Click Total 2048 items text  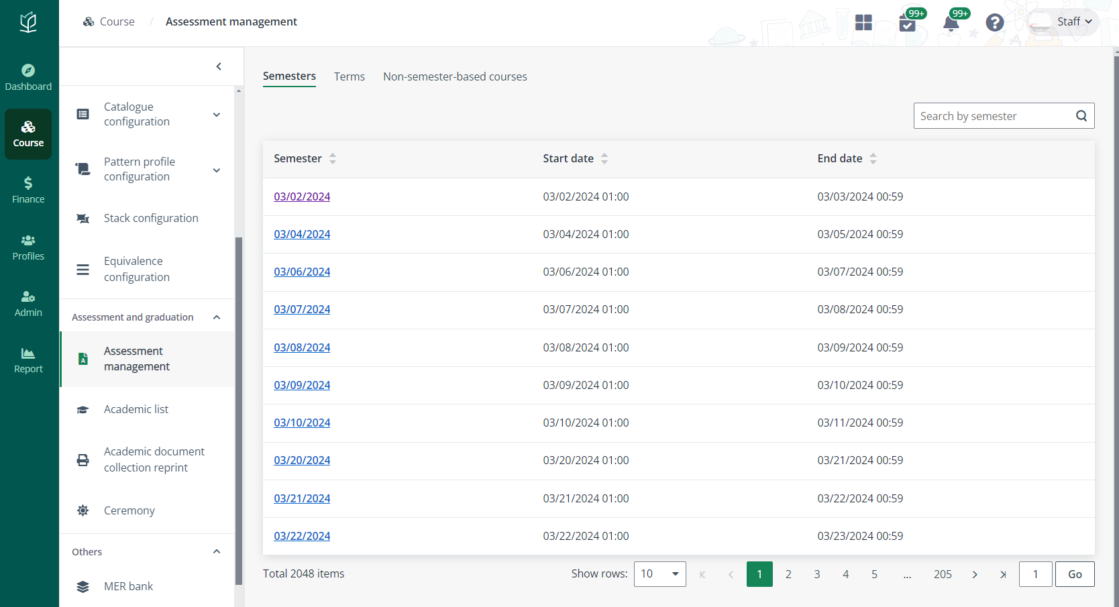coord(303,573)
